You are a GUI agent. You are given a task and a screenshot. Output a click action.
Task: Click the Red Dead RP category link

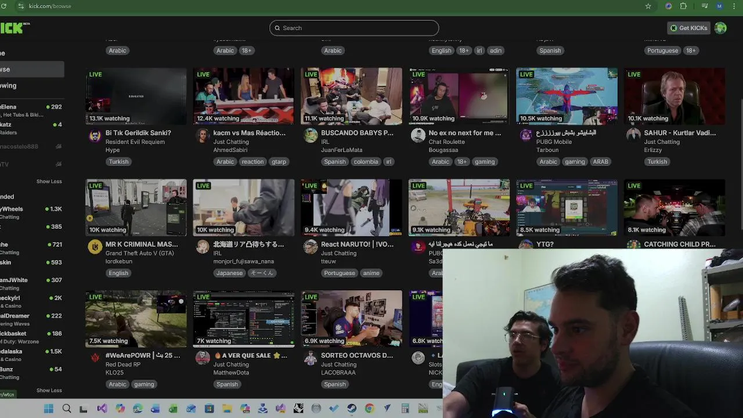(123, 365)
